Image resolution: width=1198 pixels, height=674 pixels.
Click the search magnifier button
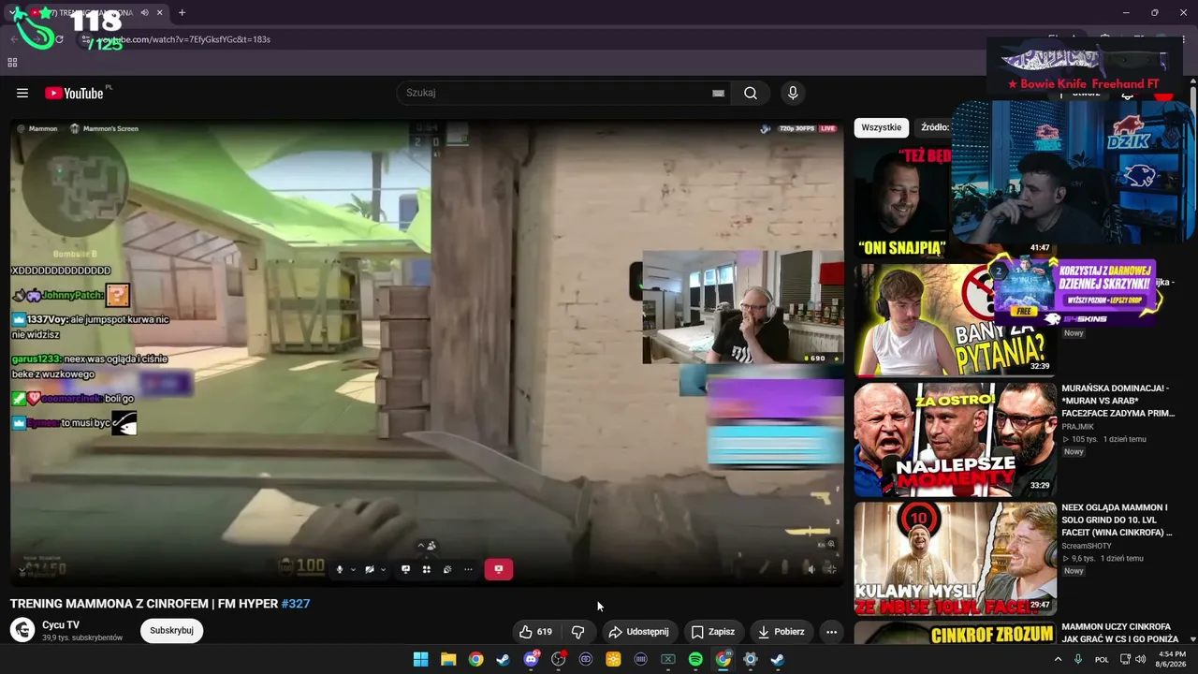click(751, 93)
